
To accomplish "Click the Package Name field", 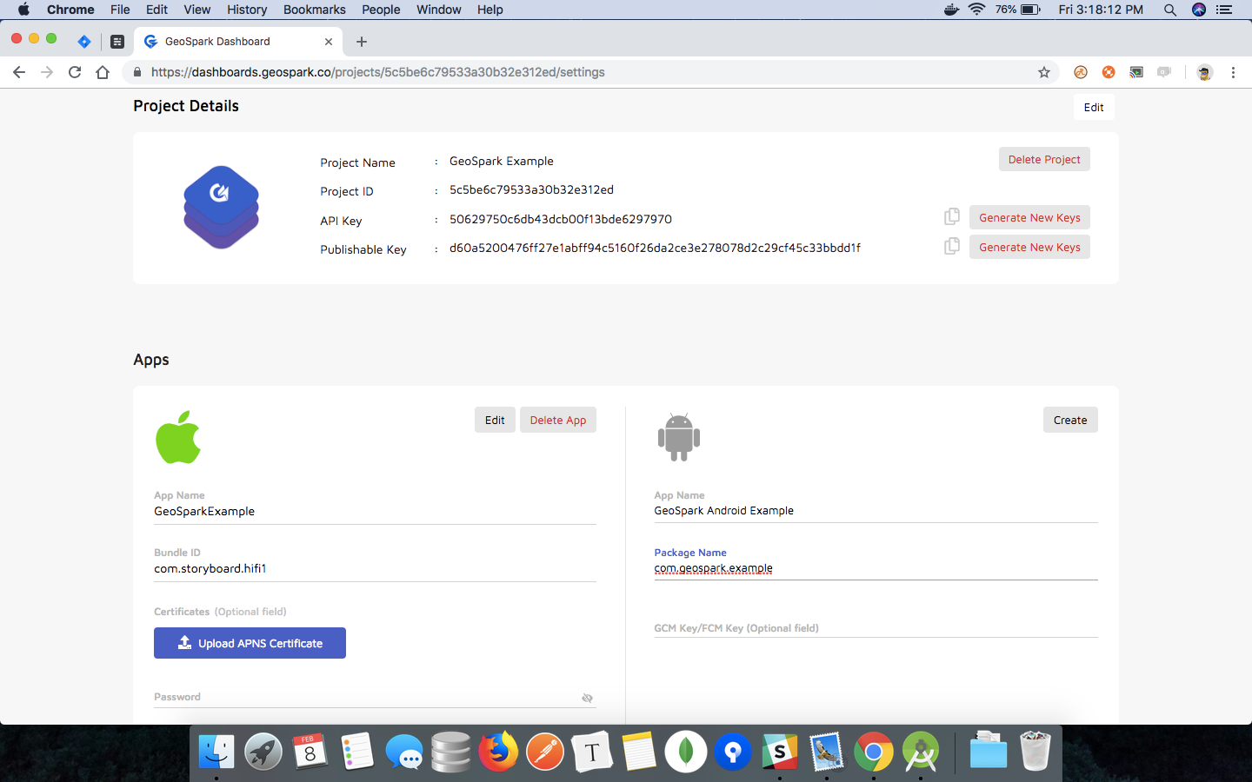I will (876, 568).
